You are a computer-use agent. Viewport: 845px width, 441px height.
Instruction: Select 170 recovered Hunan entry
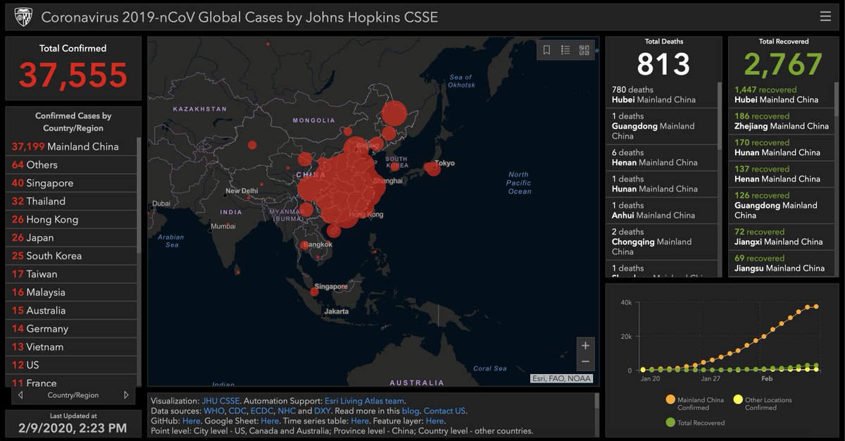point(781,148)
